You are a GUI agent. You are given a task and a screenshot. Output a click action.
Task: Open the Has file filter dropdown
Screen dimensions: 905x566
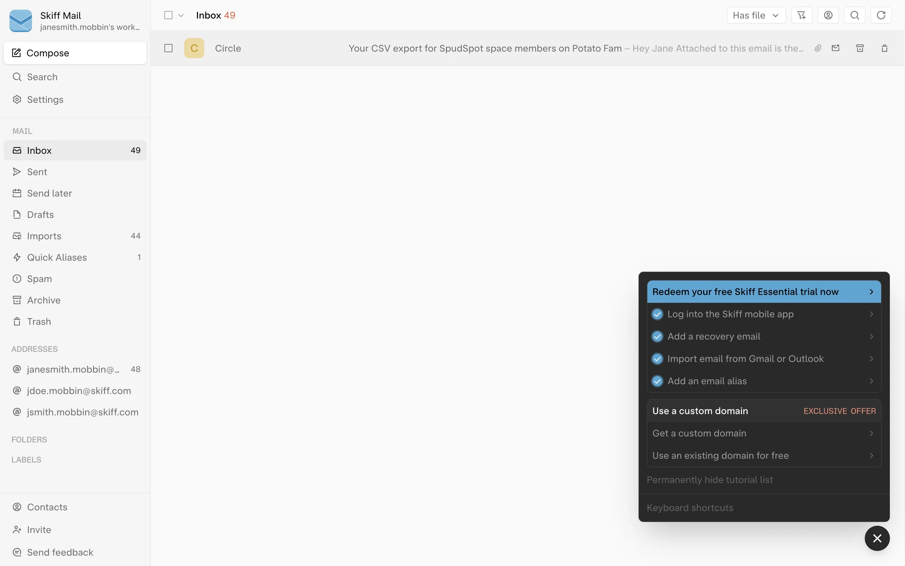pyautogui.click(x=756, y=16)
